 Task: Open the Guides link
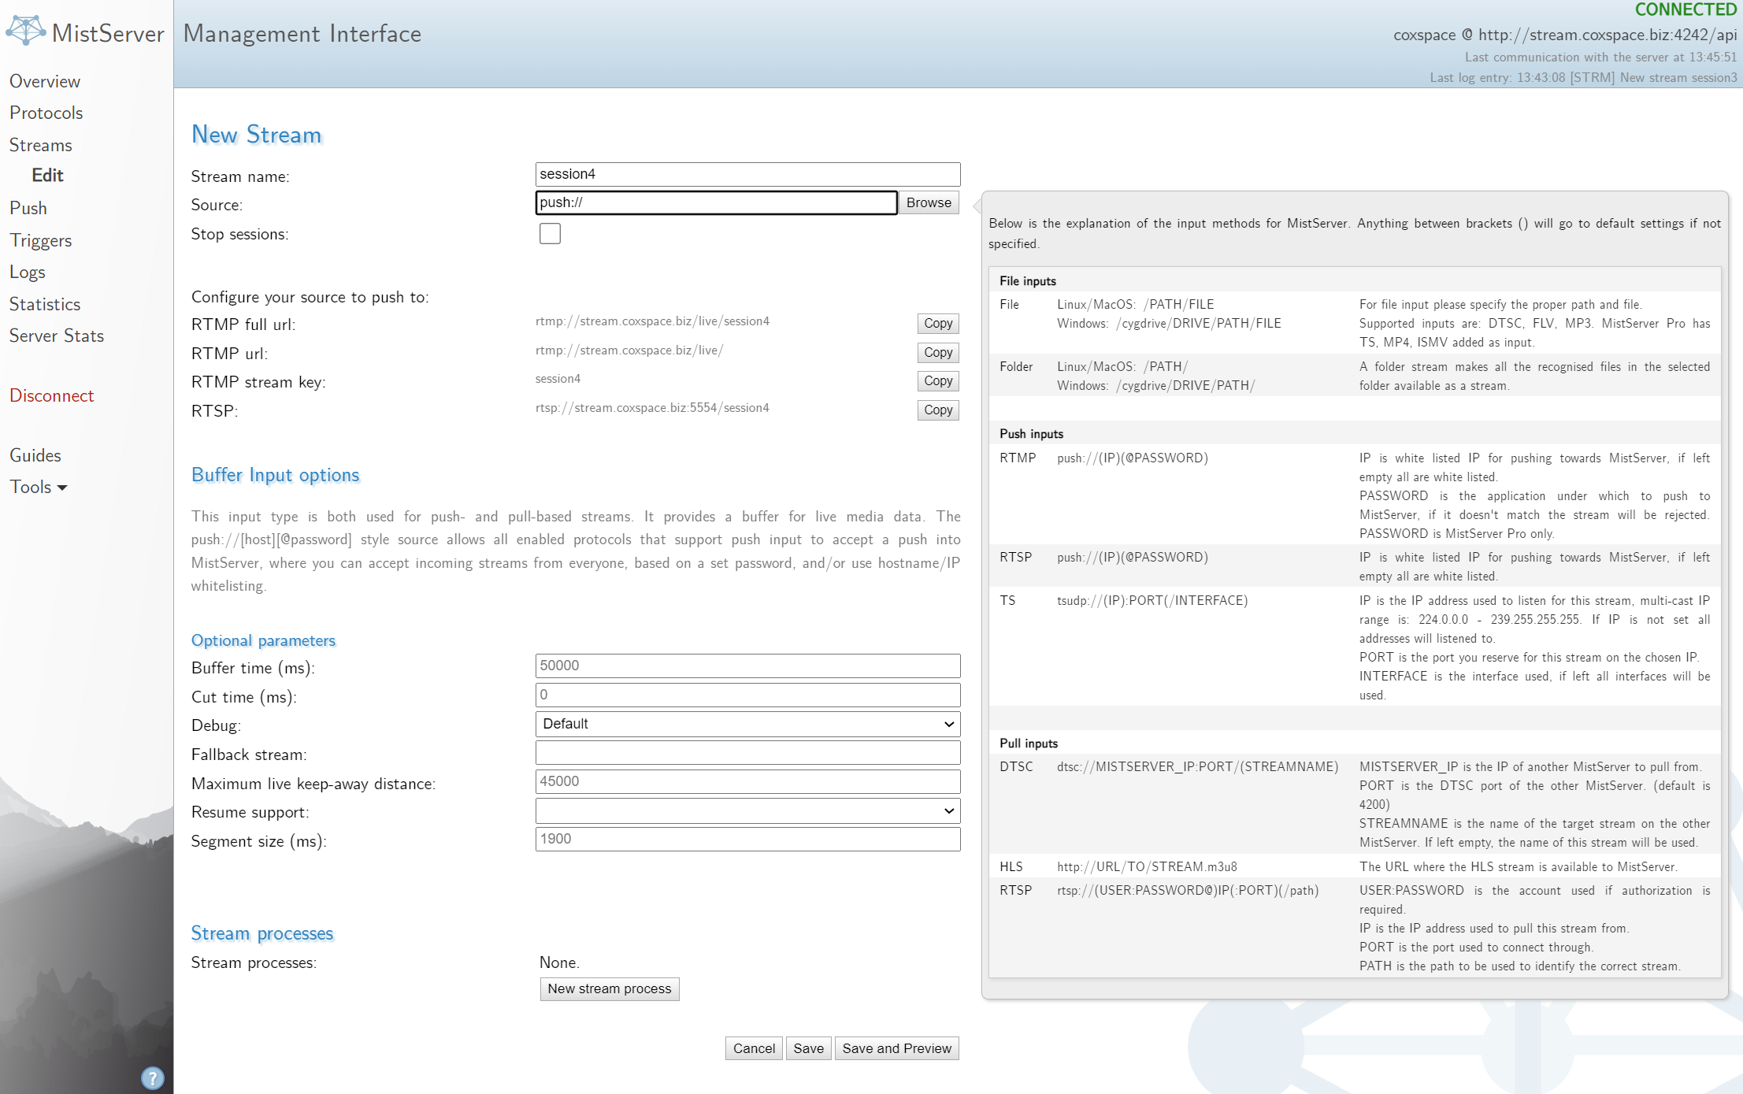pyautogui.click(x=35, y=455)
